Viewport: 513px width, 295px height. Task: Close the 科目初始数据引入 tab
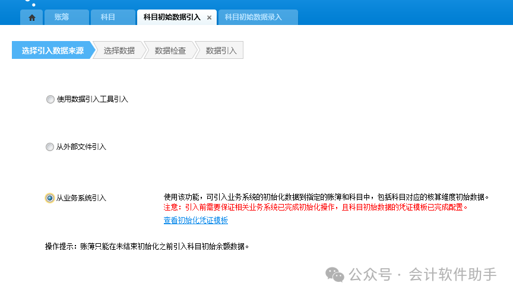point(209,18)
